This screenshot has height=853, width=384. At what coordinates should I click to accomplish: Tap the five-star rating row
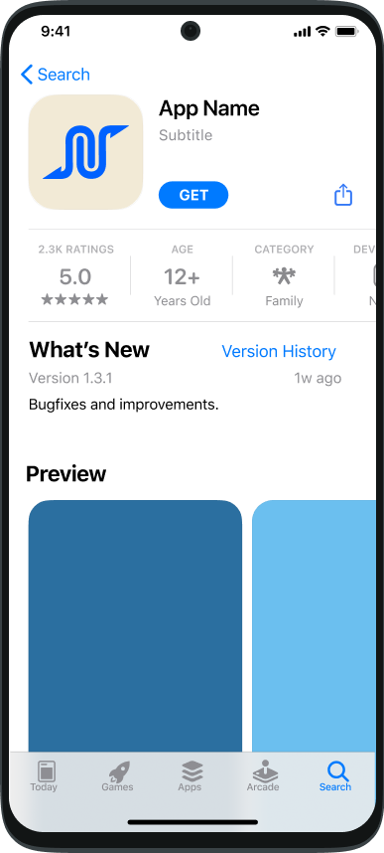[x=75, y=300]
